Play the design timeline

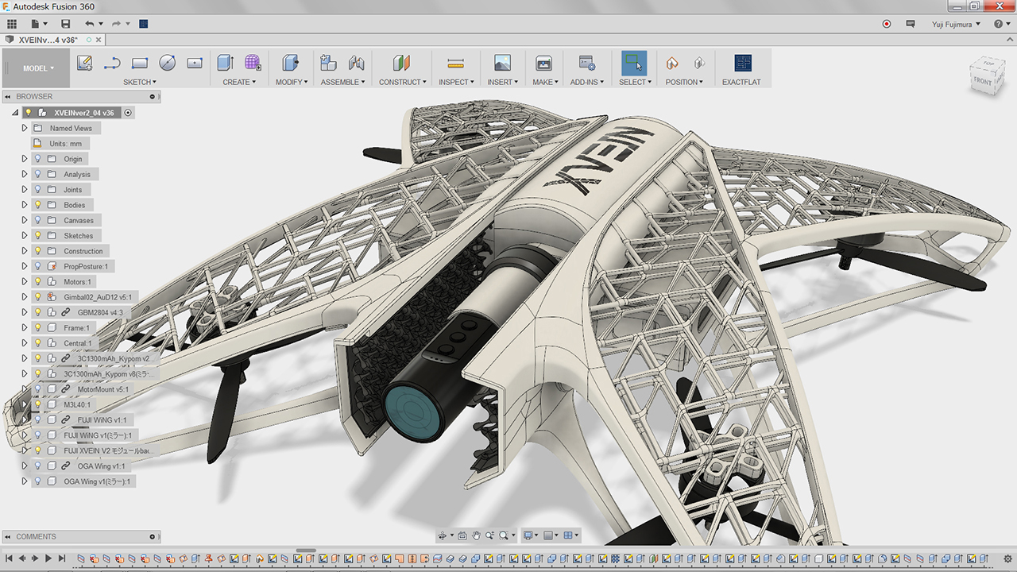tap(48, 559)
